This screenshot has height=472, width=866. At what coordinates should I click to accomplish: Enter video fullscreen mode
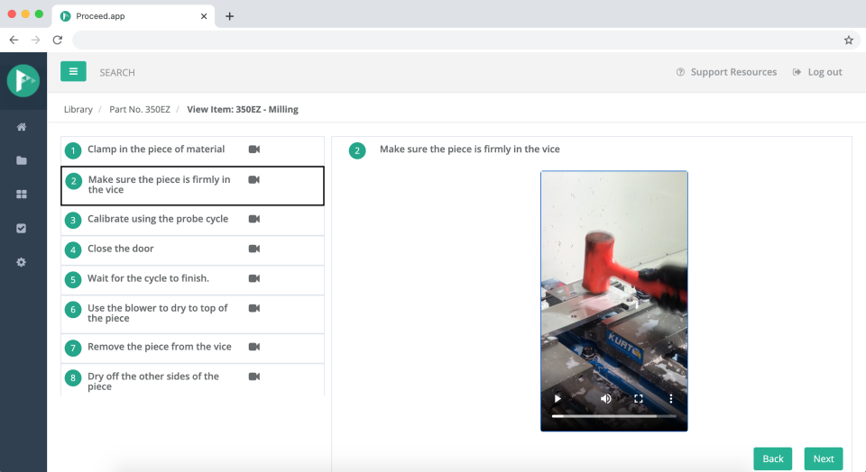tap(639, 398)
